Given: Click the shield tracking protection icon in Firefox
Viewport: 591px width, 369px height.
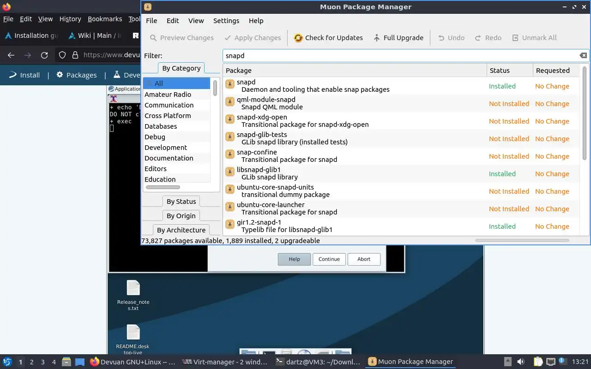Looking at the screenshot, I should [x=62, y=55].
